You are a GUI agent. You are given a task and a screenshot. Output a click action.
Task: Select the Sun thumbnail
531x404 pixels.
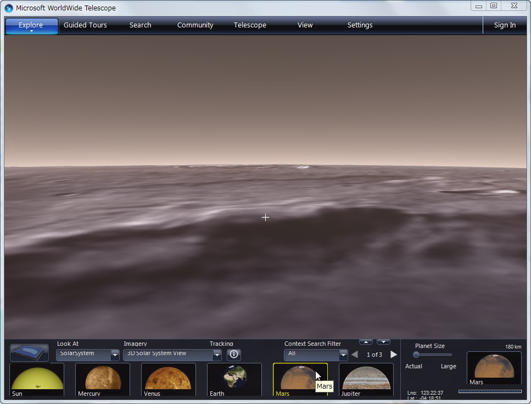pyautogui.click(x=37, y=380)
